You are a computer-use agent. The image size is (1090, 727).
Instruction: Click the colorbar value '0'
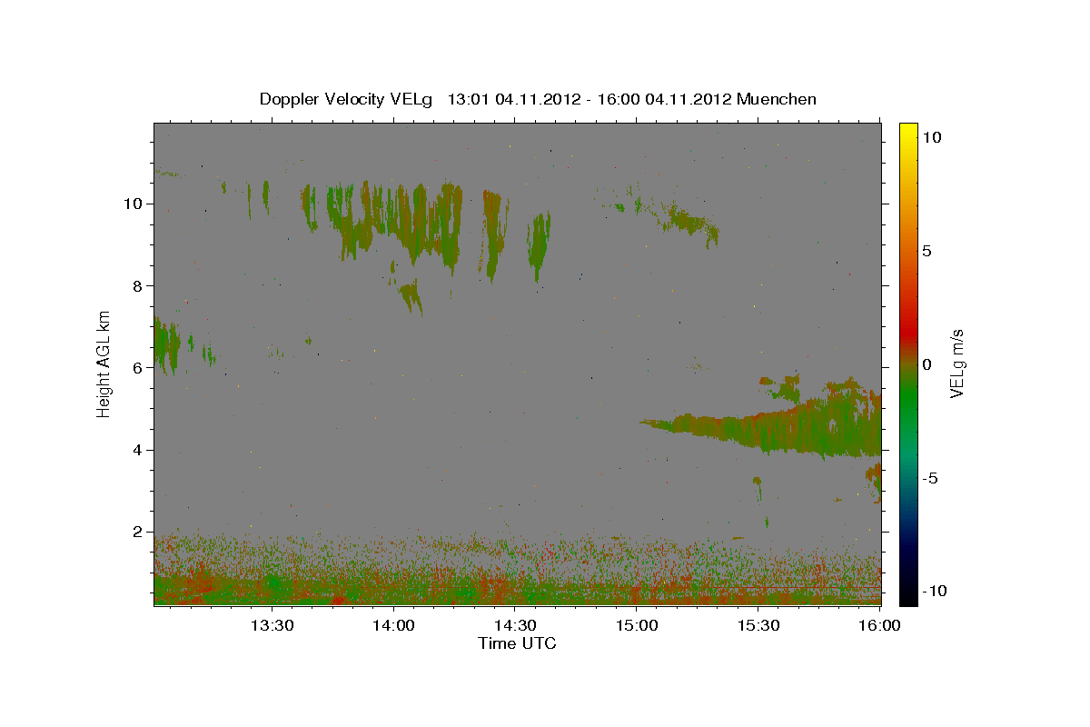[926, 364]
